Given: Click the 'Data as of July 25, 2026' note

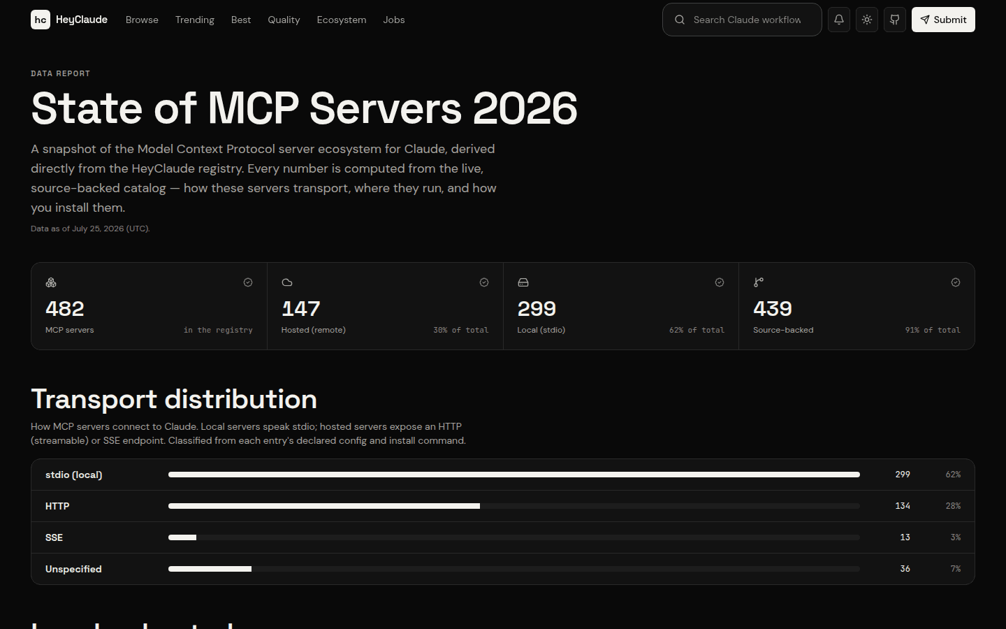Looking at the screenshot, I should 90,229.
